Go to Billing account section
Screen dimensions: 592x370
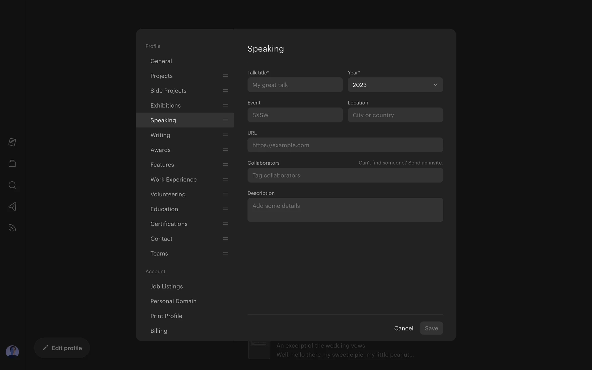point(159,331)
